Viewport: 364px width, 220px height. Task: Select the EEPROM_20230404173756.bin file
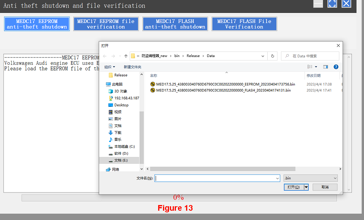click(226, 84)
